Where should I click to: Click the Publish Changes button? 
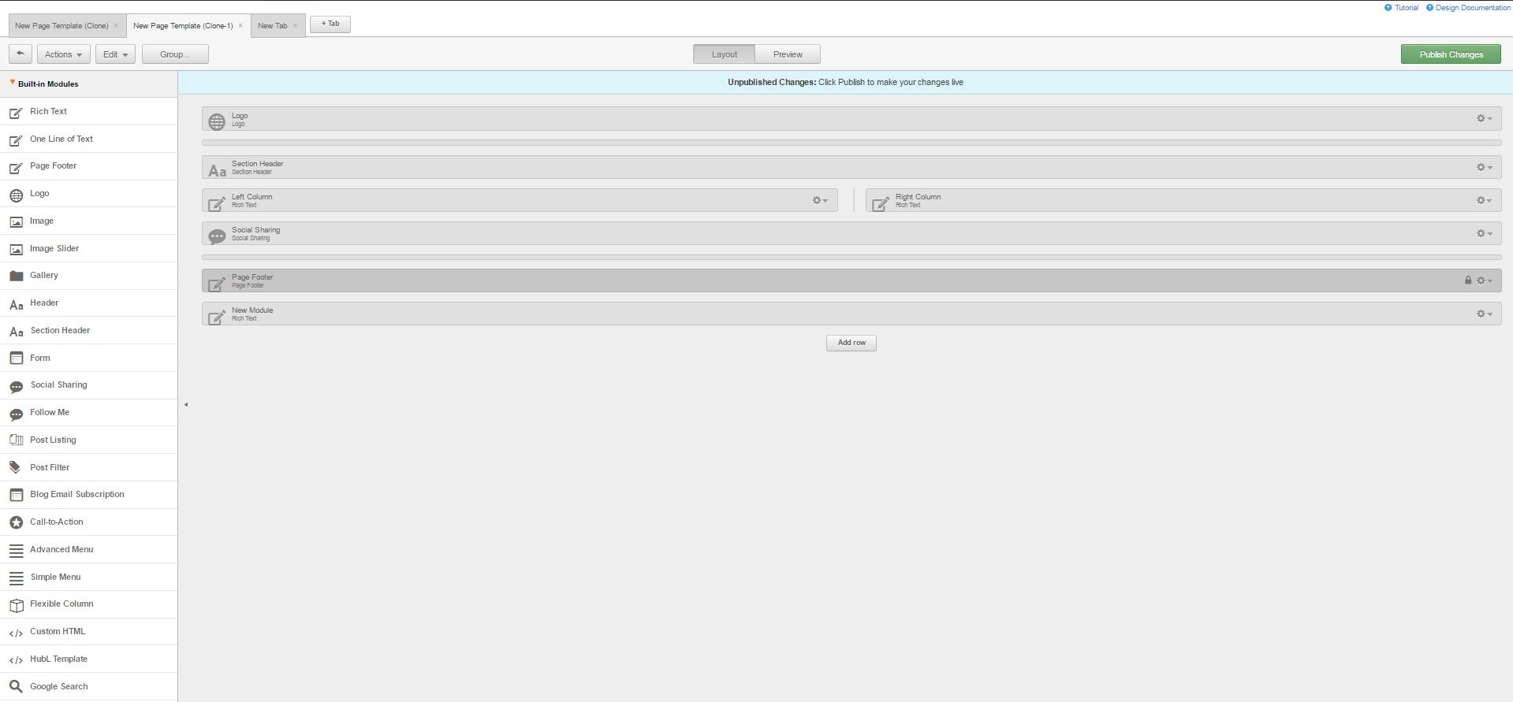(1451, 54)
